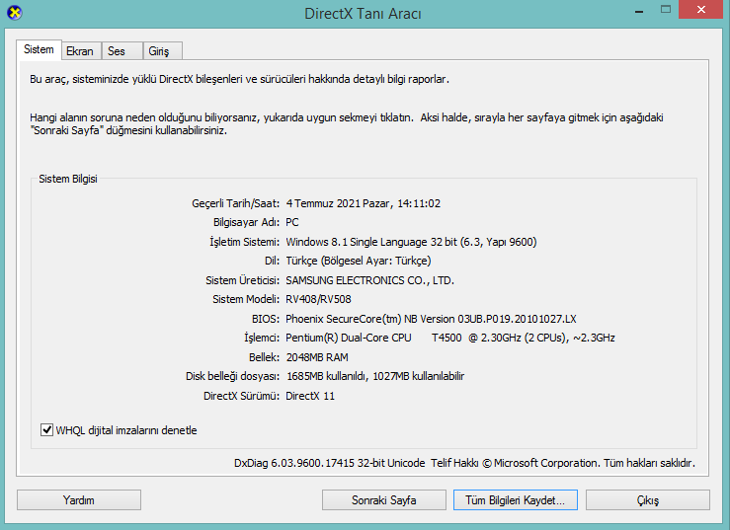Click the İşletim Sistemi label
This screenshot has width=730, height=530.
point(244,242)
